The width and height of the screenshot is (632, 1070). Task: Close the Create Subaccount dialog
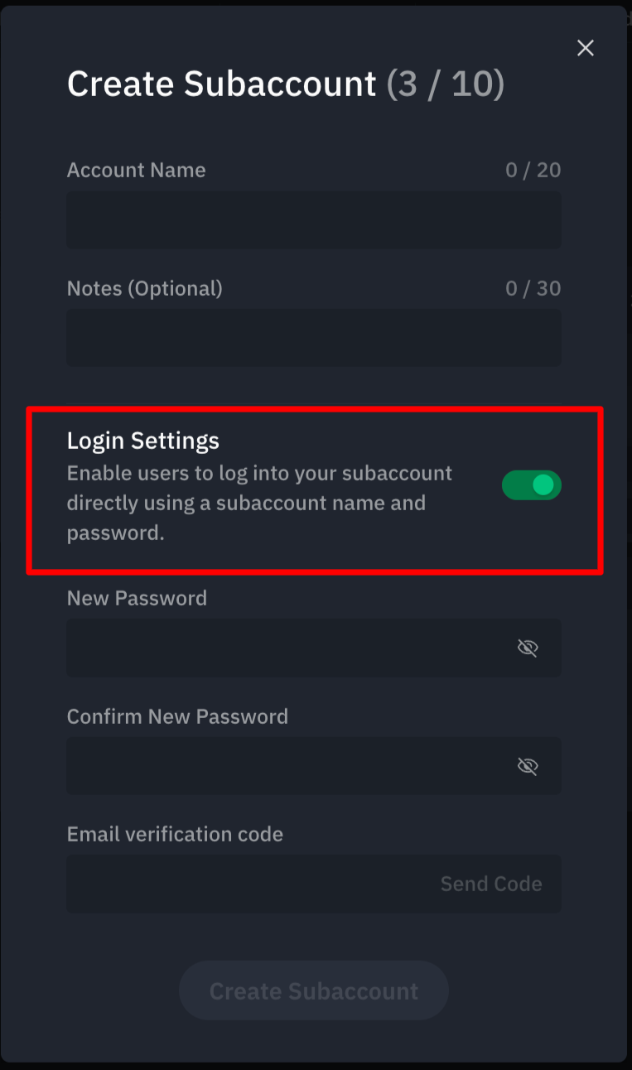(x=586, y=48)
